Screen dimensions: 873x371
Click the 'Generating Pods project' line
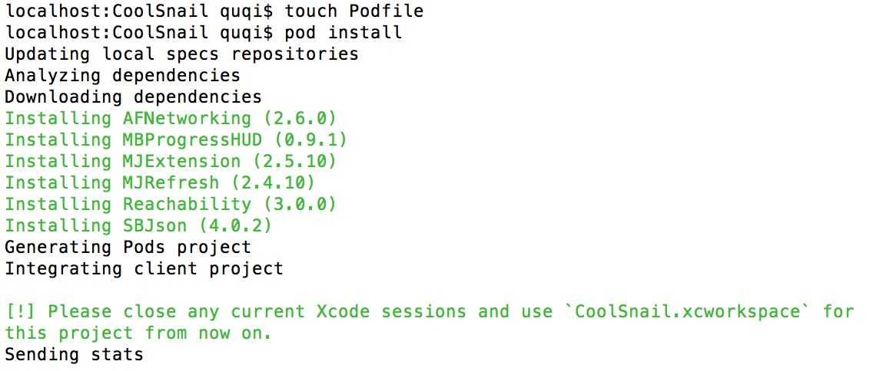(128, 247)
